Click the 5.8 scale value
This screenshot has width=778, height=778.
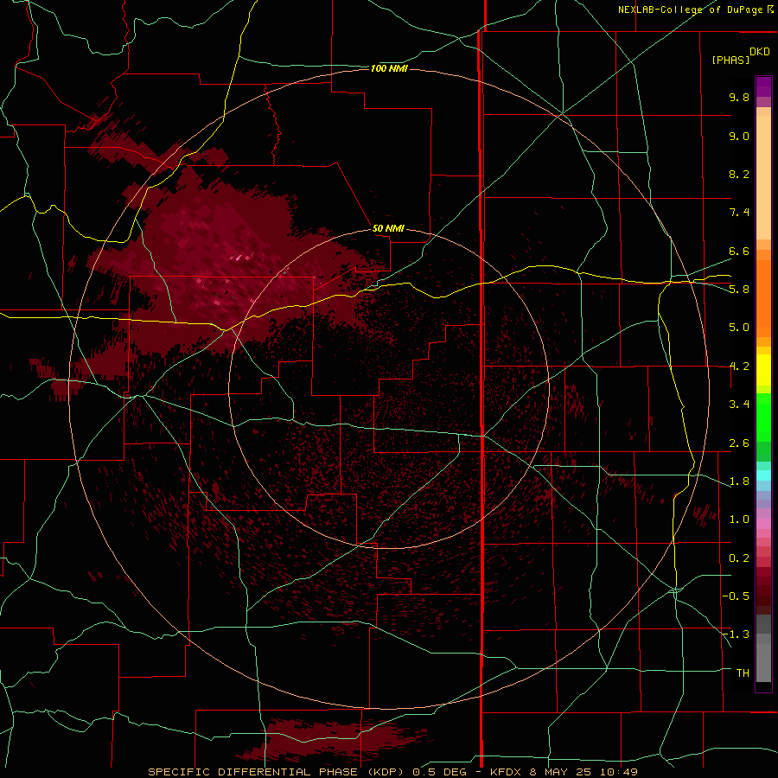[x=739, y=290]
